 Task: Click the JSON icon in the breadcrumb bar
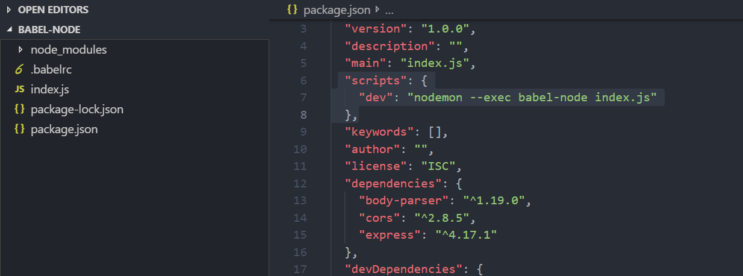(293, 10)
